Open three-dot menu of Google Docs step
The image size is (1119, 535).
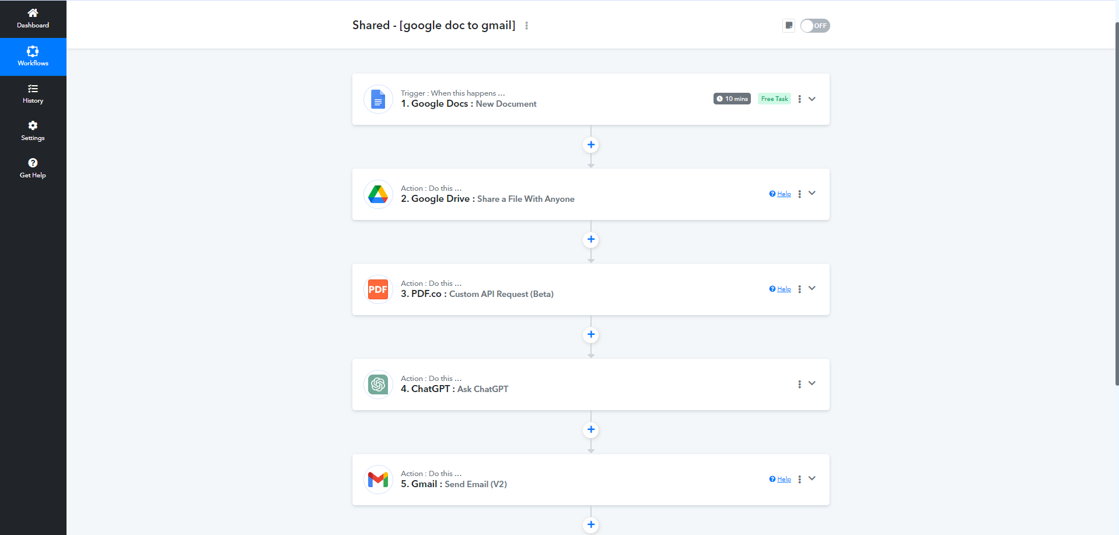click(799, 99)
